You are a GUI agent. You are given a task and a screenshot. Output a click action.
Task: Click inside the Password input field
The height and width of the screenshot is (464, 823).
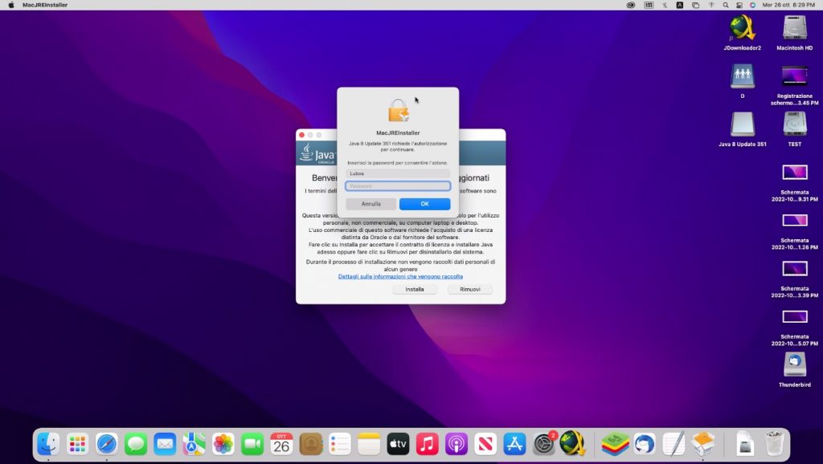point(397,185)
